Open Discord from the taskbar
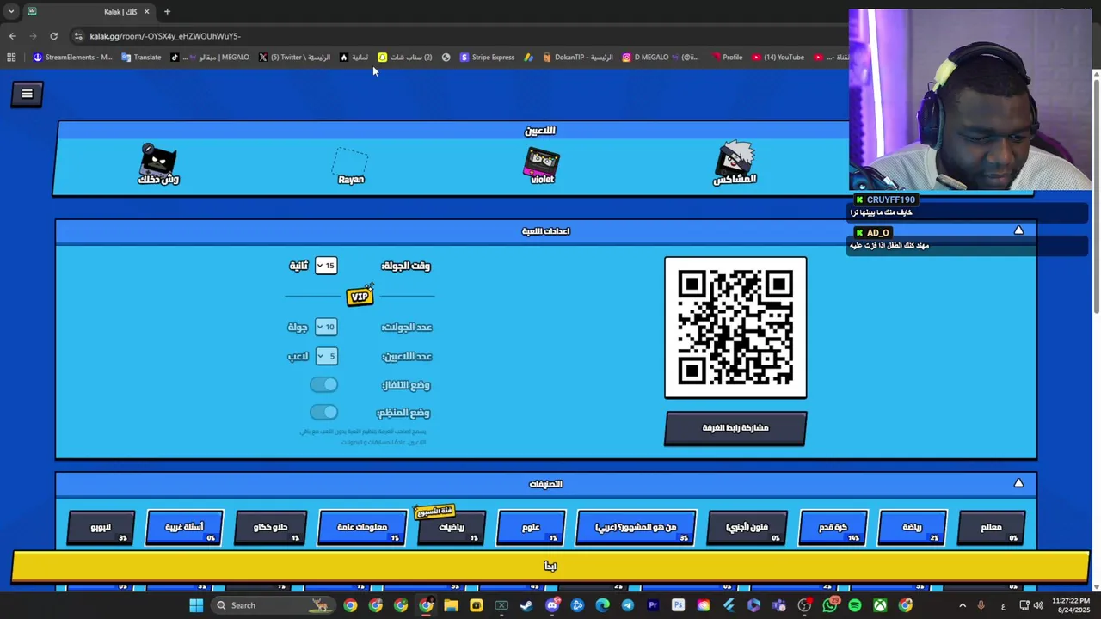The height and width of the screenshot is (619, 1101). click(x=552, y=605)
